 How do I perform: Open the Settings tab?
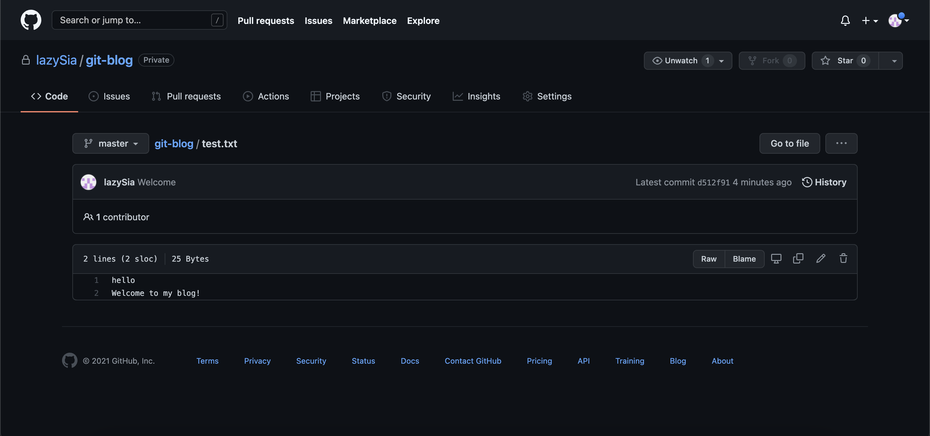[547, 96]
